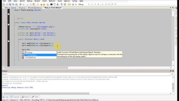Open the Tasks panel tab
This screenshot has width=179, height=101.
(35, 97)
